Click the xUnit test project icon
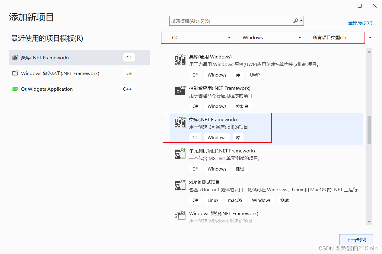The width and height of the screenshot is (382, 254). (180, 185)
